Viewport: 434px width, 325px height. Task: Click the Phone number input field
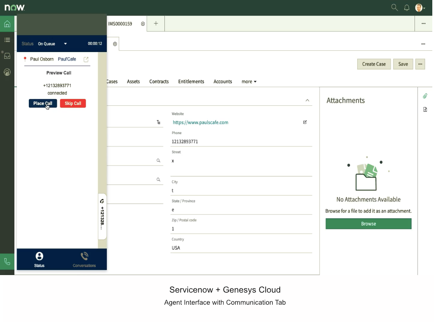241,142
